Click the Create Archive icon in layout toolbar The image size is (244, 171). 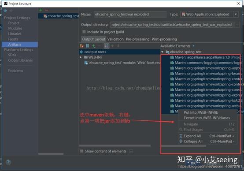click(x=88, y=46)
